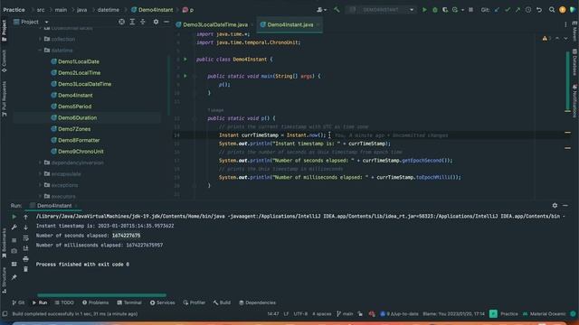Viewport: 579px width, 325px height.
Task: Expand the collection folder
Action: [x=40, y=39]
